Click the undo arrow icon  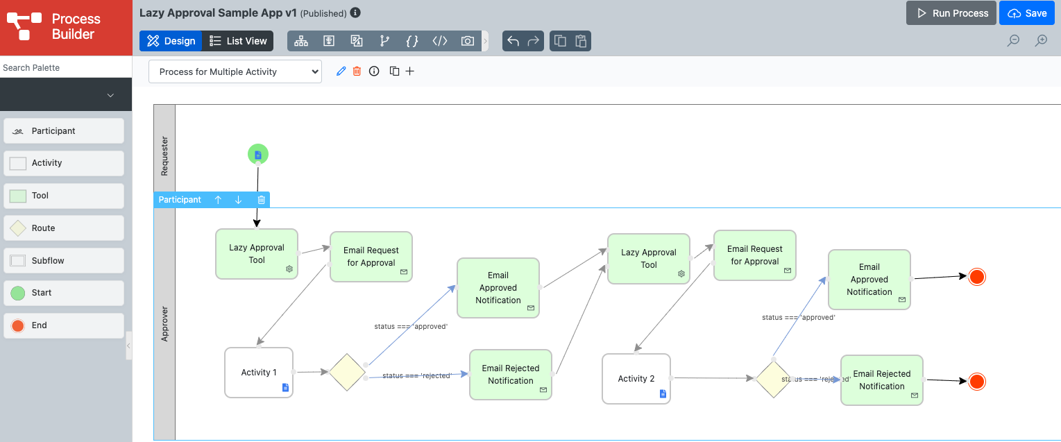pyautogui.click(x=513, y=41)
